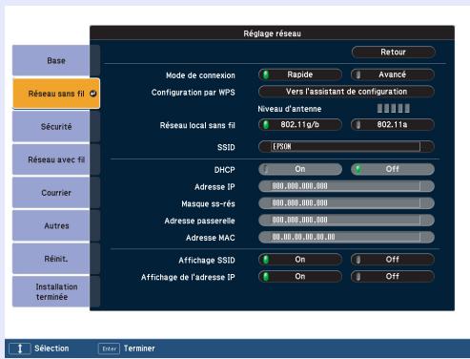Screen dimensions: 470x359
Task: Click the Adresse MAC field
Action: tap(346, 237)
